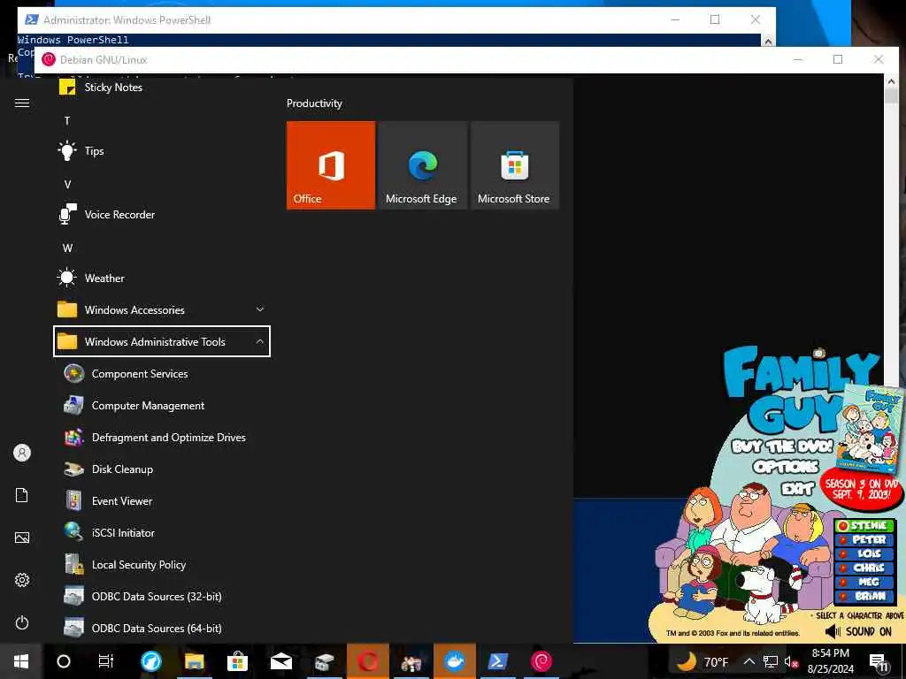
Task: Click the muted volume tray icon
Action: [x=791, y=661]
